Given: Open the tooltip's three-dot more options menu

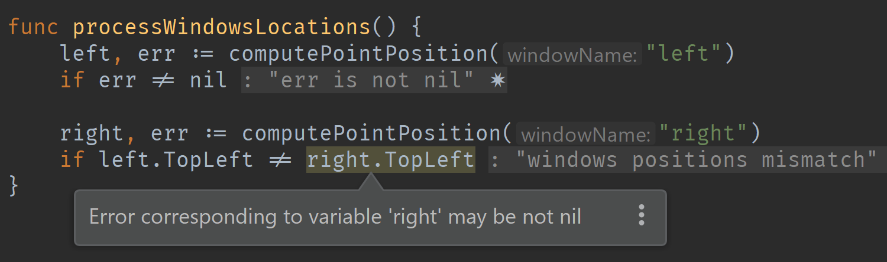Looking at the screenshot, I should tap(642, 216).
